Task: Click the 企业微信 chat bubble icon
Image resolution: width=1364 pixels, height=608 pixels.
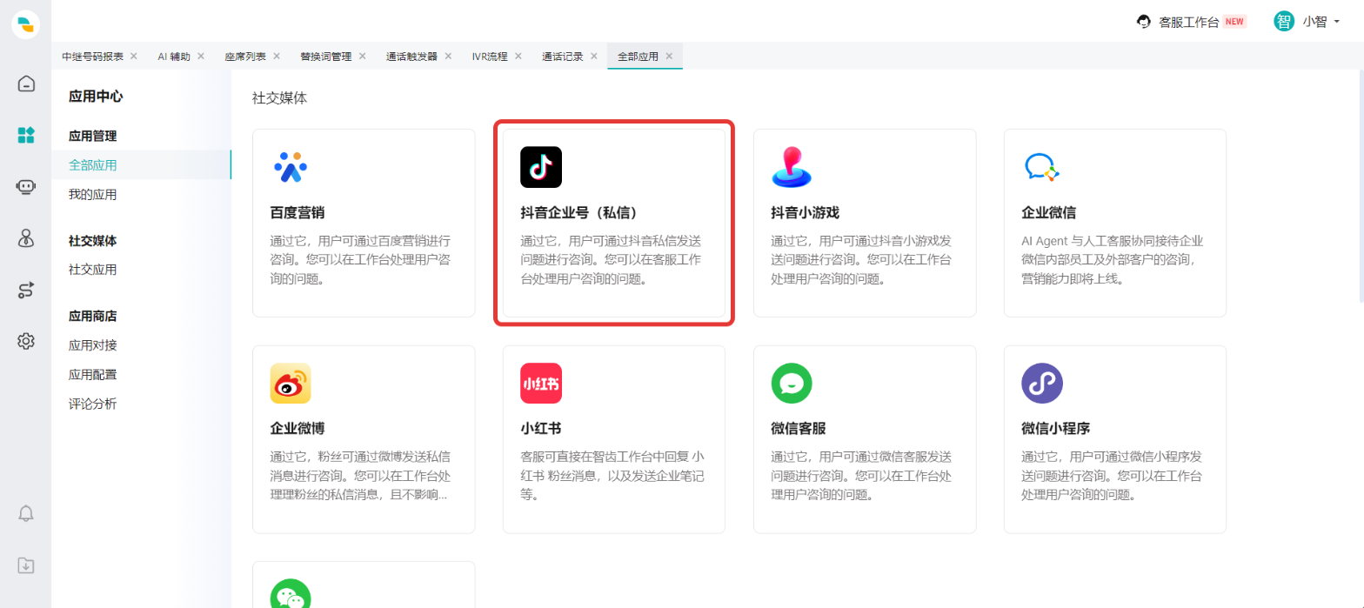Action: click(1041, 167)
